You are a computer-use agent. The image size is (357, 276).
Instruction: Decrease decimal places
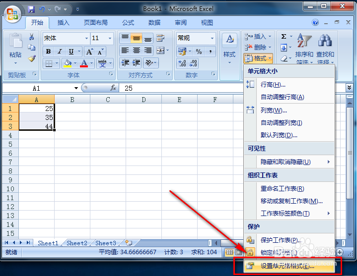193,63
